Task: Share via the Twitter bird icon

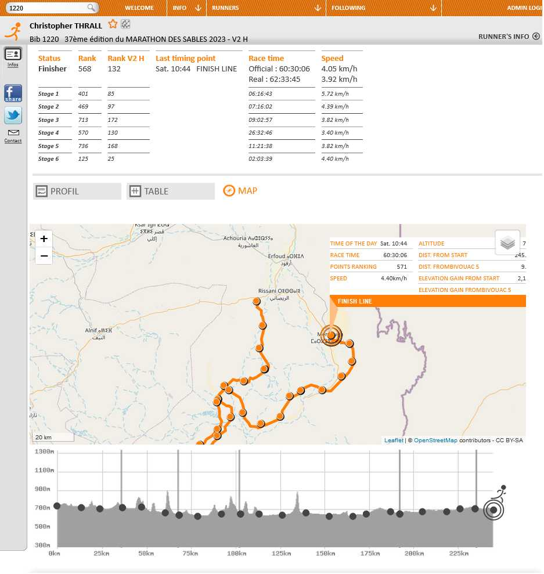Action: click(13, 115)
